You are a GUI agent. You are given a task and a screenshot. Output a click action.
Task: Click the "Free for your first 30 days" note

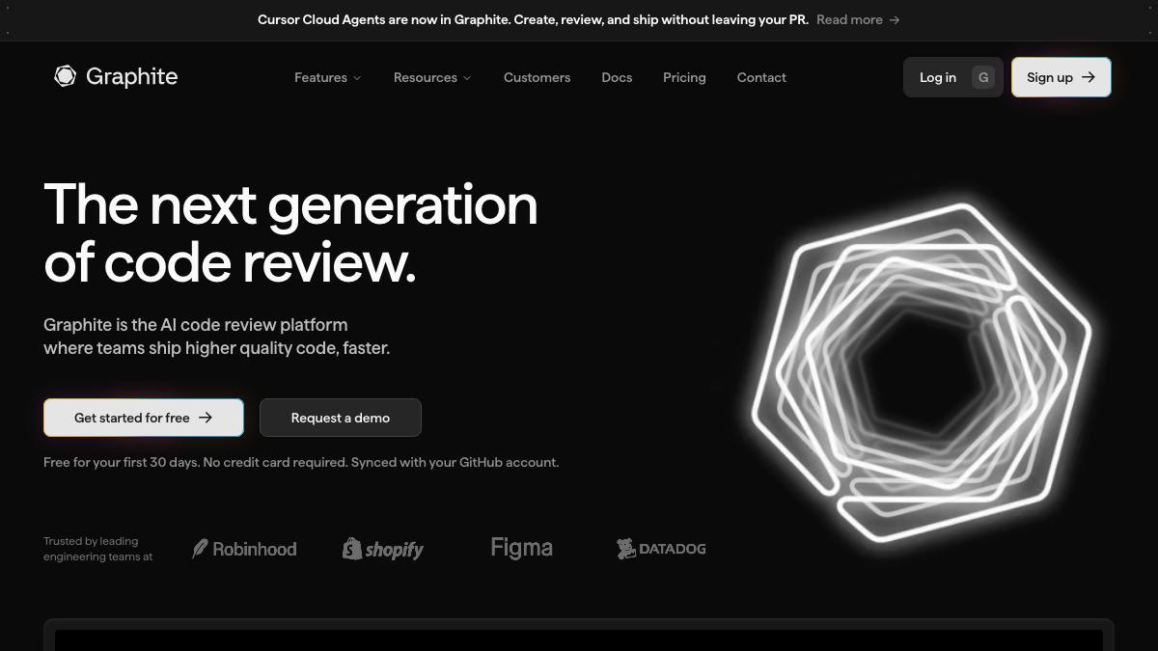click(x=301, y=462)
